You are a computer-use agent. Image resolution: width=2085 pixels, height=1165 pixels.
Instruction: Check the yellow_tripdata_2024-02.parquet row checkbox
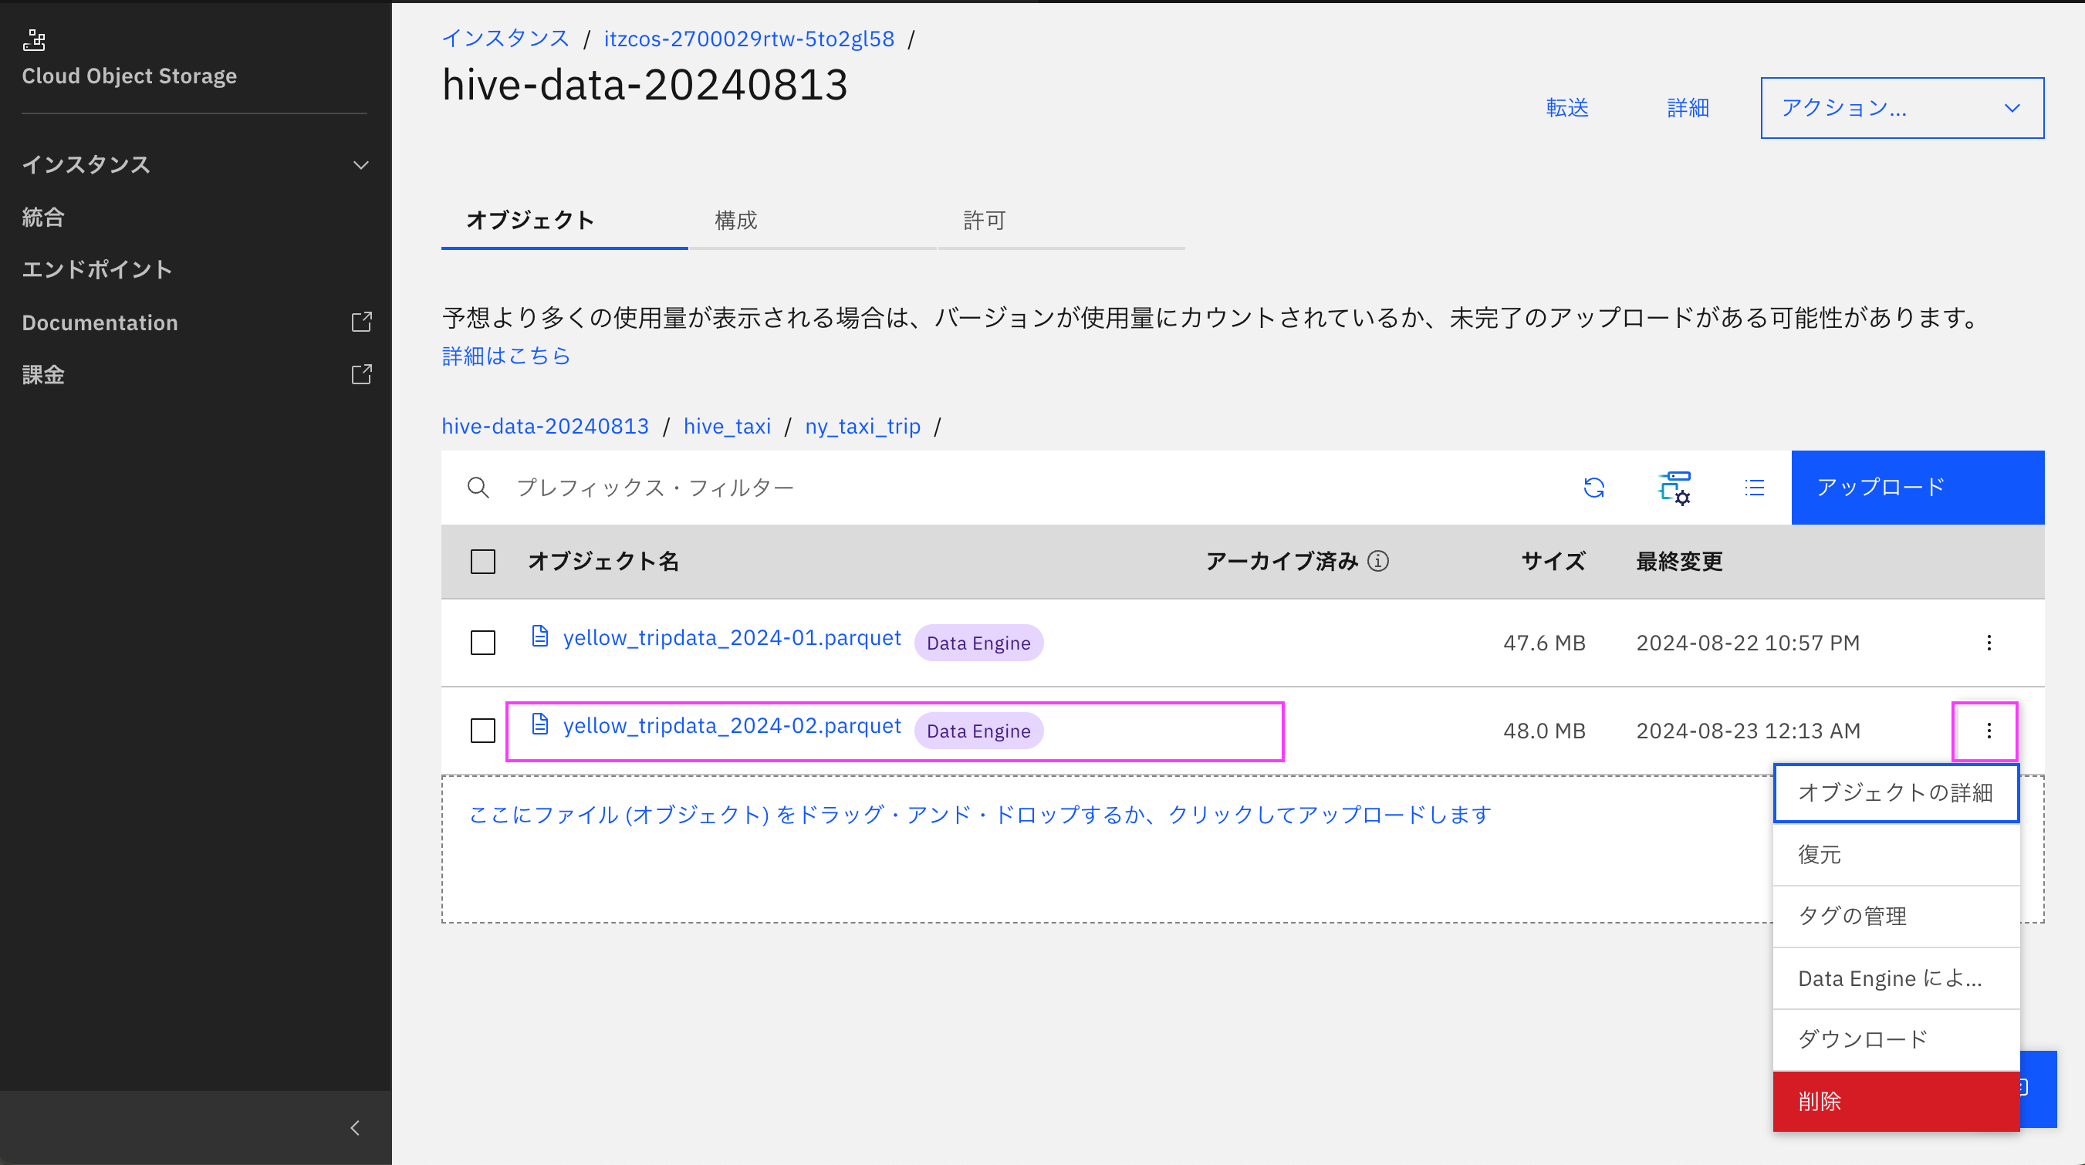coord(482,731)
